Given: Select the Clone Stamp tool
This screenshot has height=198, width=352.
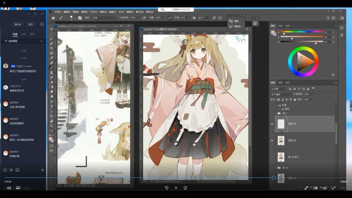Looking at the screenshot, I should point(52,73).
